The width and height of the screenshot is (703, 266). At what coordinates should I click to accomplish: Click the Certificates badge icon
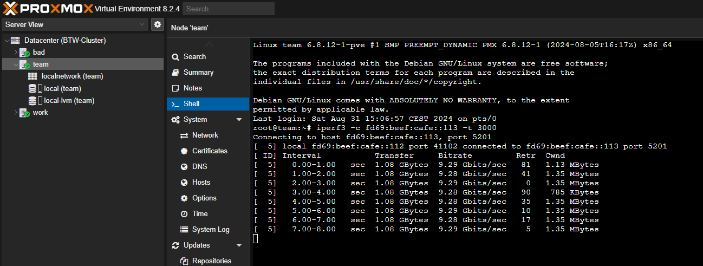pyautogui.click(x=184, y=151)
